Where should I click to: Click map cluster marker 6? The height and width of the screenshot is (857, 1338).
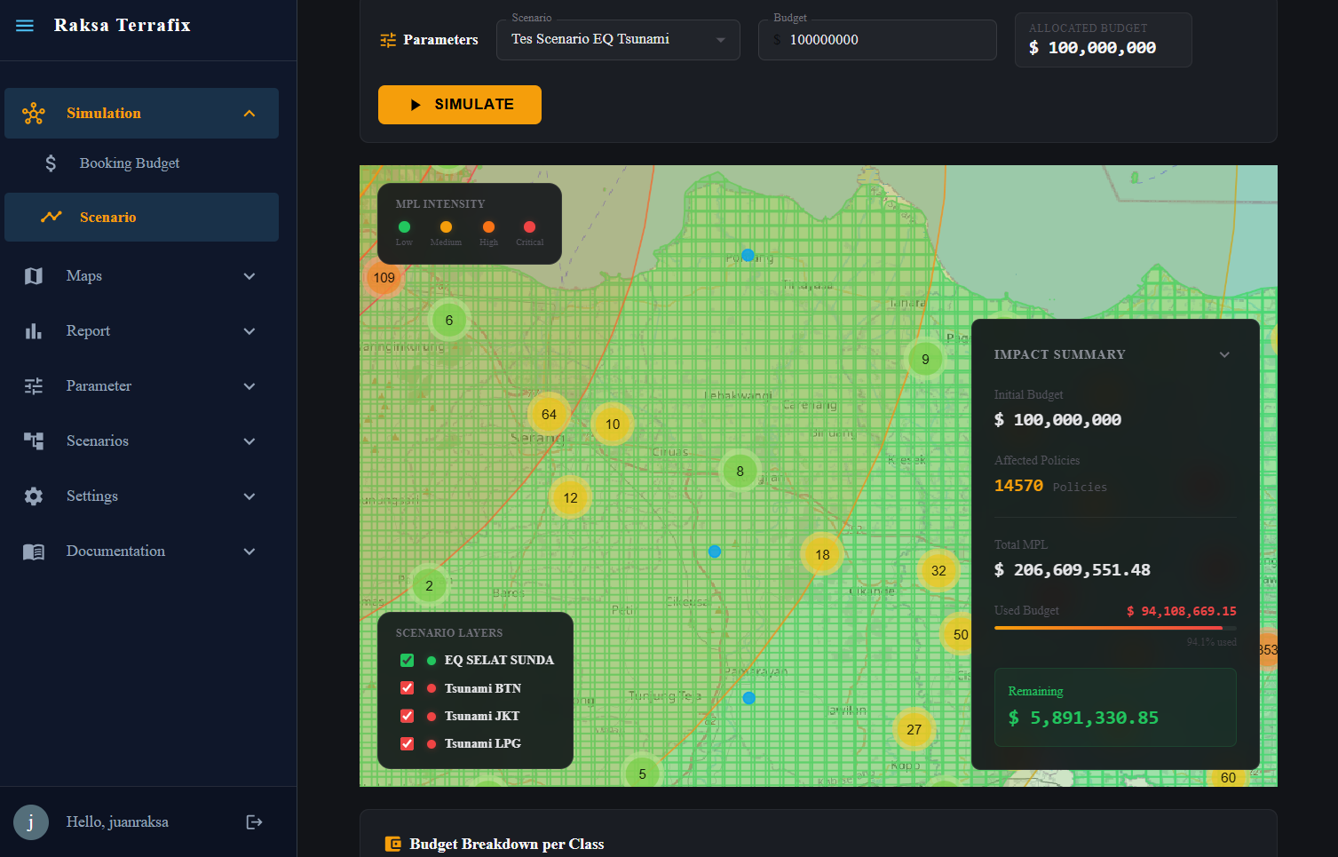pyautogui.click(x=448, y=321)
